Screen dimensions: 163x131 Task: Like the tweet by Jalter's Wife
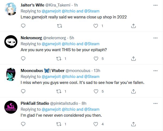pos(96,26)
